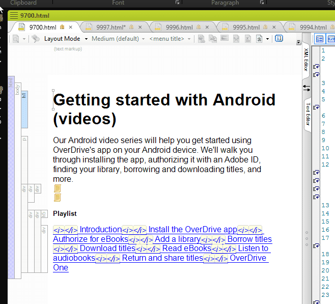Click the Getting started with Android heading

click(164, 109)
